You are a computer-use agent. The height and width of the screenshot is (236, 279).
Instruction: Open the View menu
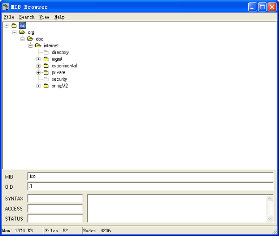tap(44, 17)
